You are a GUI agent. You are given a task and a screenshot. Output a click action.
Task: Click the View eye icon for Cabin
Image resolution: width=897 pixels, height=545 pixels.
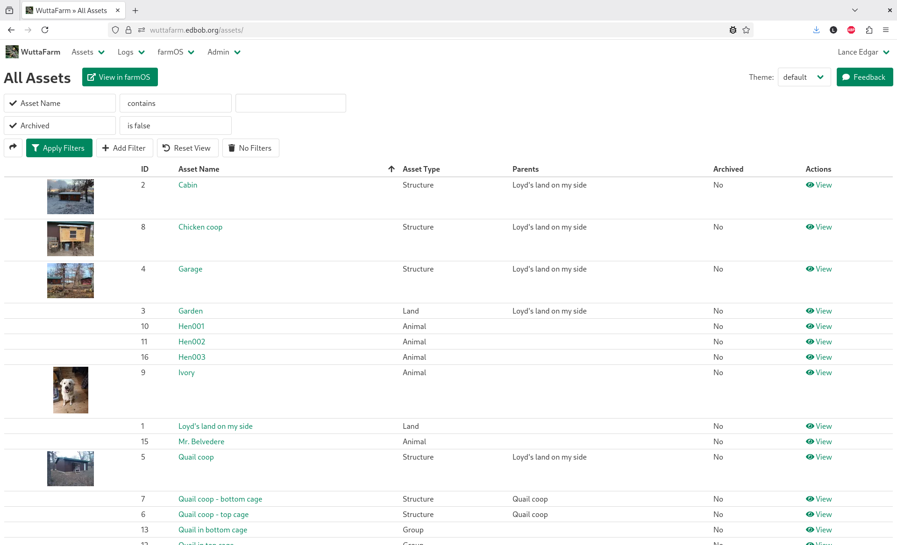pyautogui.click(x=811, y=185)
